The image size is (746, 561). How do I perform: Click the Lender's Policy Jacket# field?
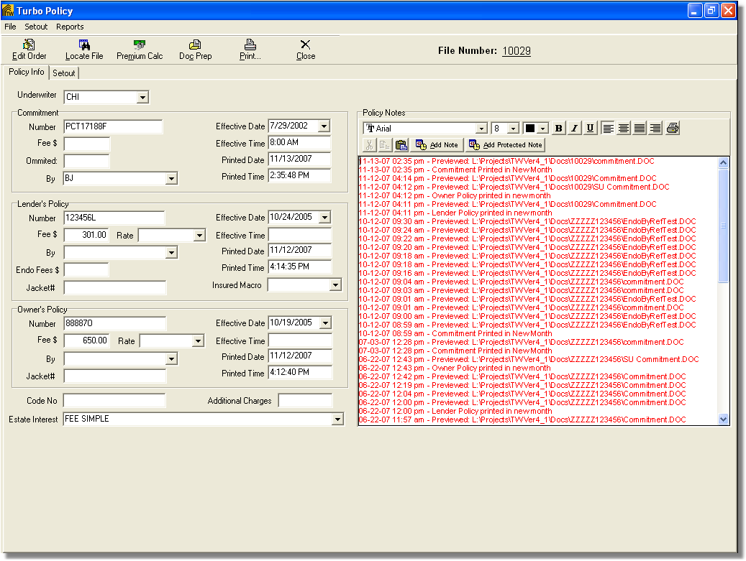[115, 288]
